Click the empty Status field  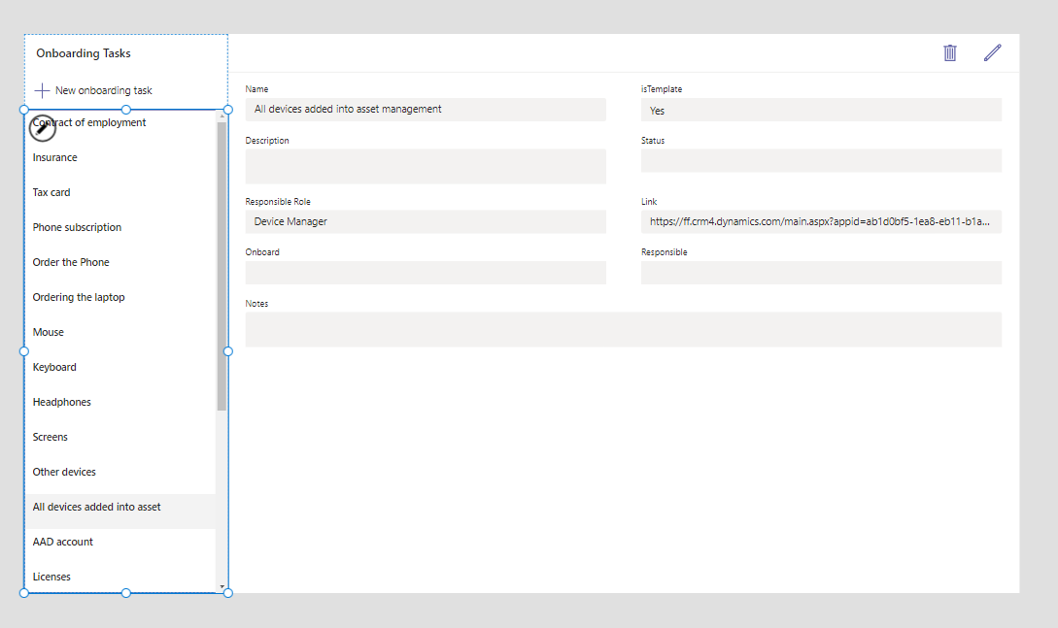(820, 161)
